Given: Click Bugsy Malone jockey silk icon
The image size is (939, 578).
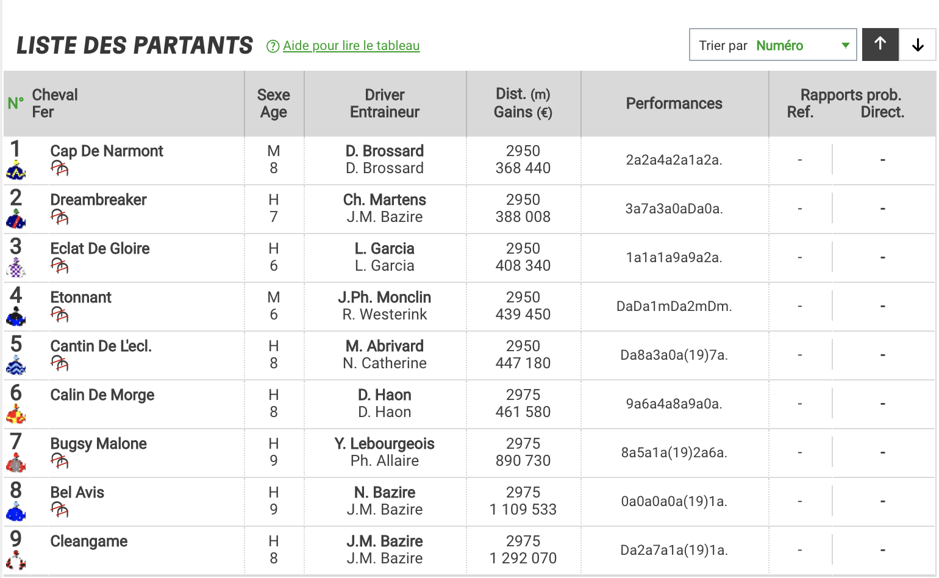Looking at the screenshot, I should 16,463.
